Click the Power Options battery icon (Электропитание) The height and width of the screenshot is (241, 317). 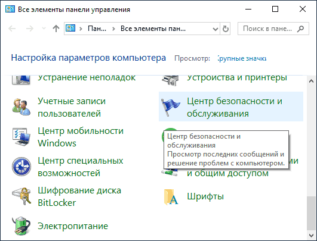click(x=21, y=226)
